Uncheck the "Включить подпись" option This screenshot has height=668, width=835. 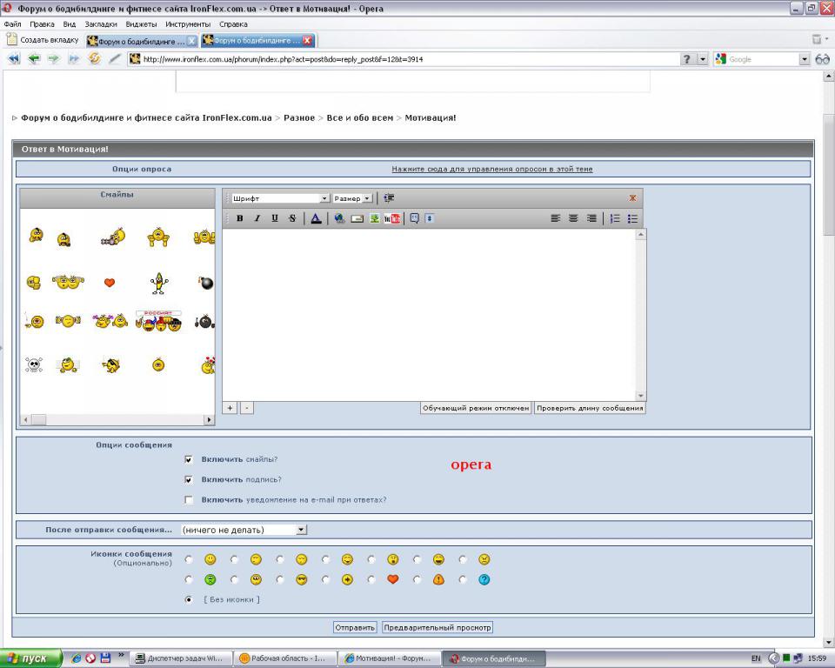pyautogui.click(x=189, y=479)
